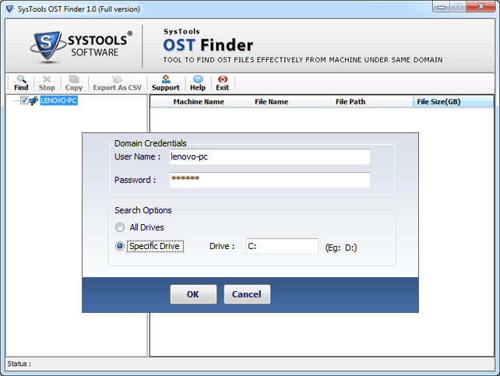This screenshot has width=500, height=376.
Task: Open Support from the toolbar
Action: click(x=165, y=83)
